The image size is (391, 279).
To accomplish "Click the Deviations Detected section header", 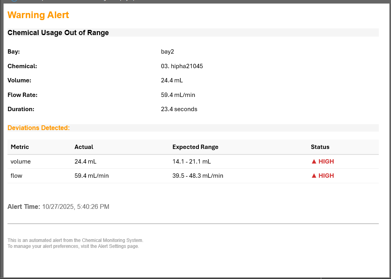I will pyautogui.click(x=39, y=128).
